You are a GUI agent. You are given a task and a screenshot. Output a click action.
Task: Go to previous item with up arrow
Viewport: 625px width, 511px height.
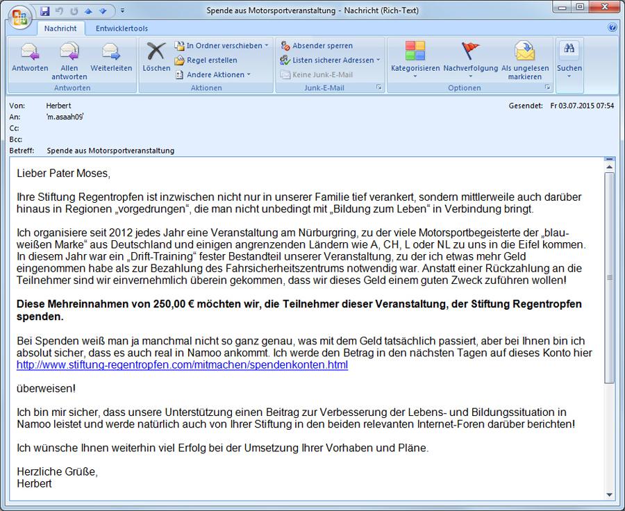point(88,11)
